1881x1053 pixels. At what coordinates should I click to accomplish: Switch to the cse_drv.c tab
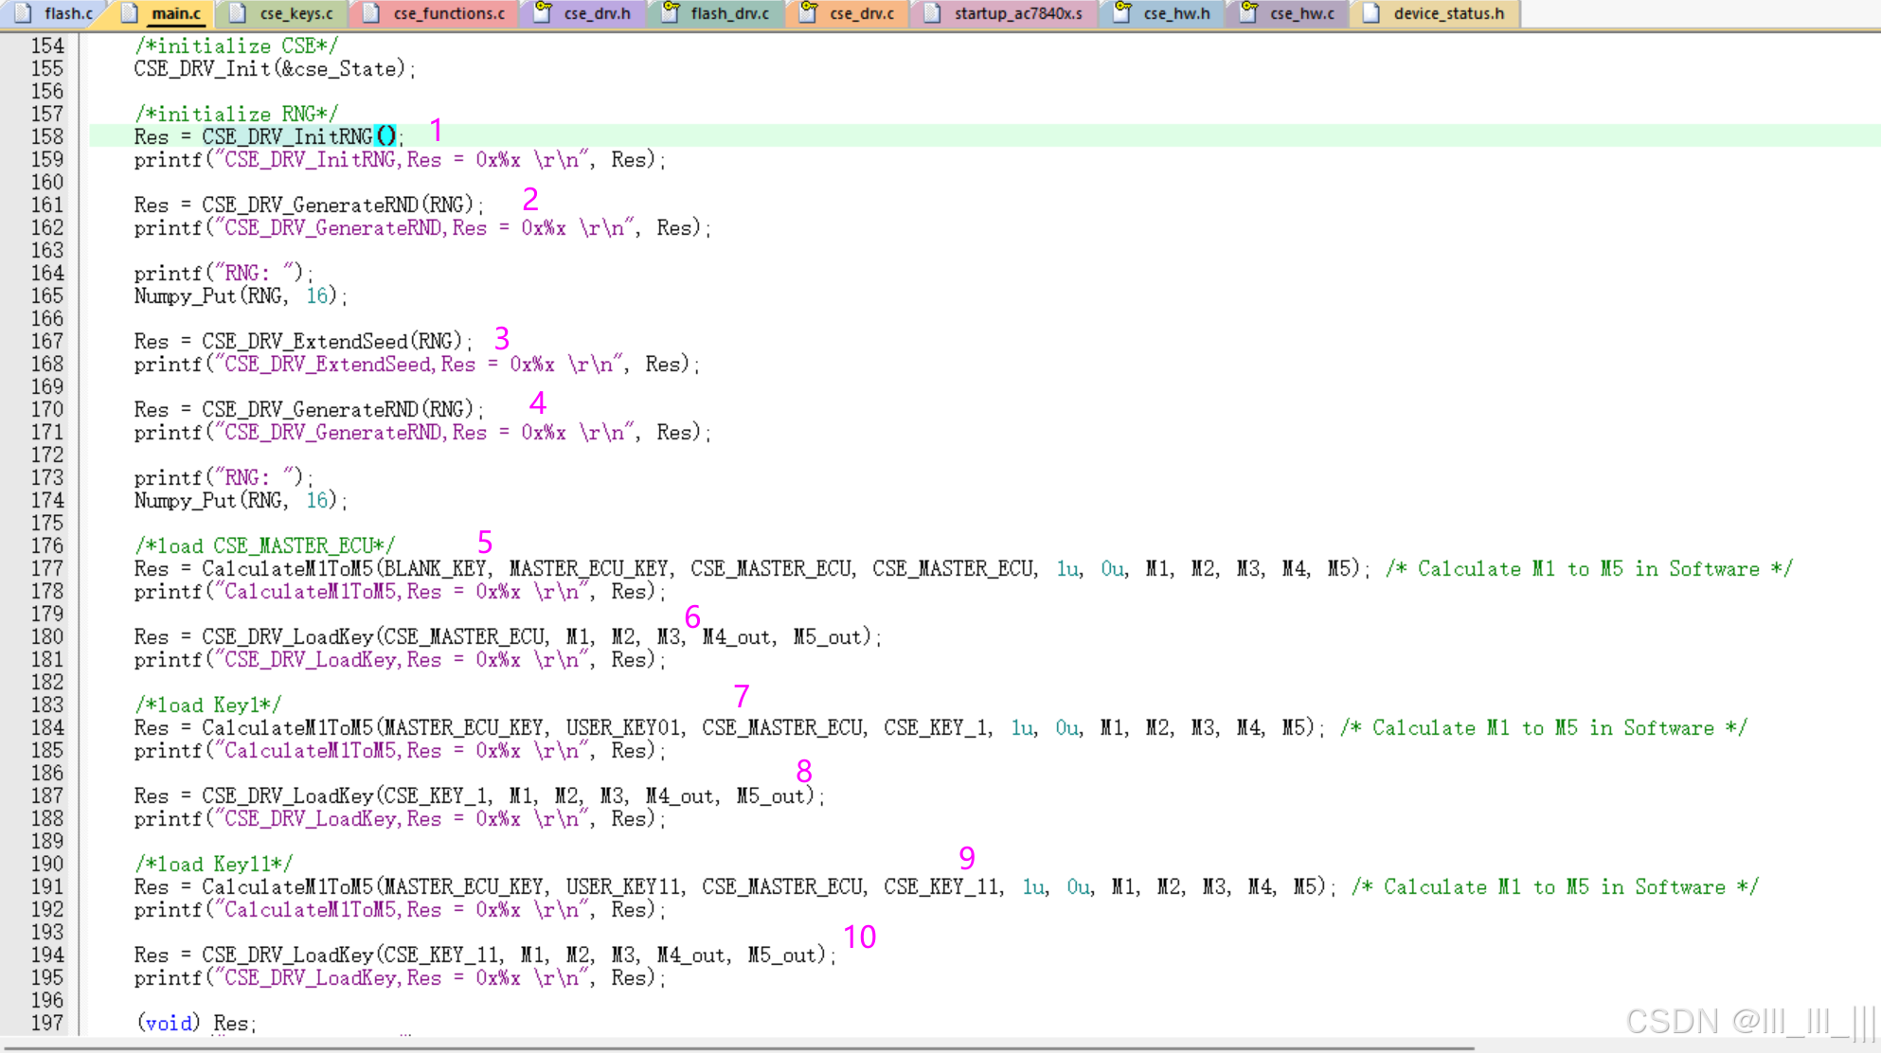point(861,13)
